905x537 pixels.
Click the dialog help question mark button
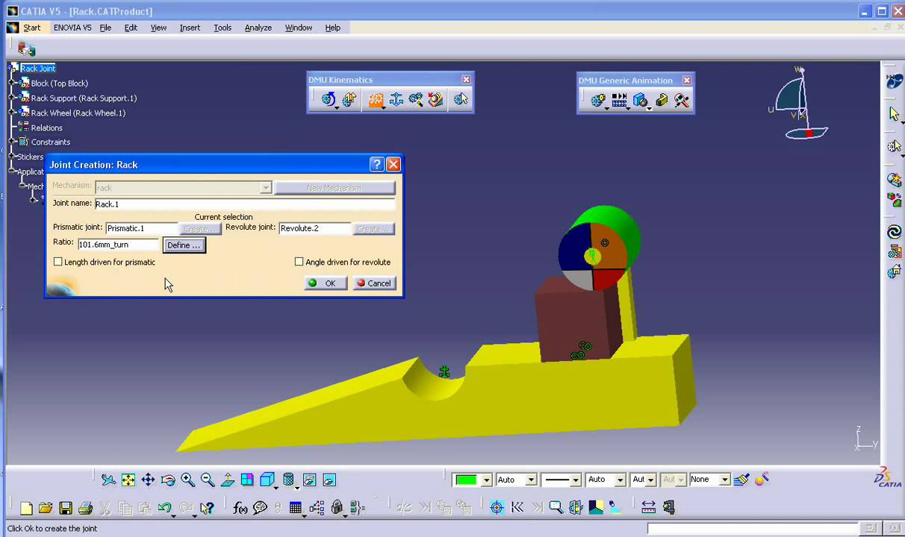[x=377, y=164]
